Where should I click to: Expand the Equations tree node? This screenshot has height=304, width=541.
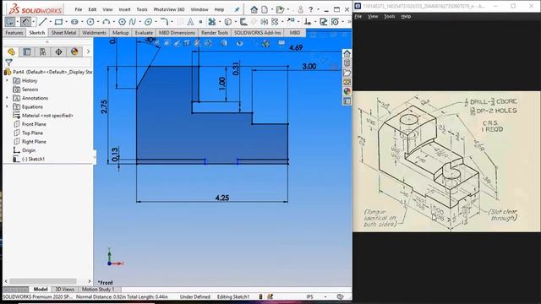tap(7, 106)
